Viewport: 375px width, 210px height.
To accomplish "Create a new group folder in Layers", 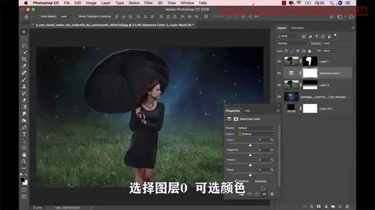I will click(333, 206).
